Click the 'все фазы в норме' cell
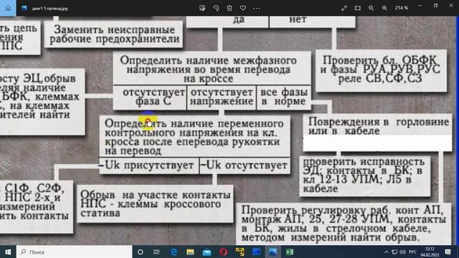 [284, 97]
